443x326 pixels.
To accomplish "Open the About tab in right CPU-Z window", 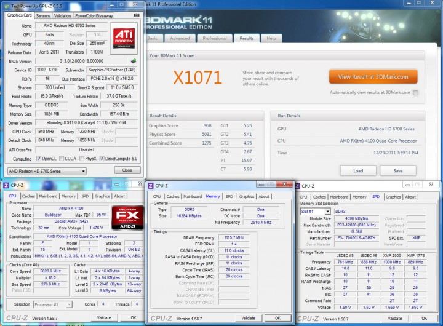I will click(410, 197).
